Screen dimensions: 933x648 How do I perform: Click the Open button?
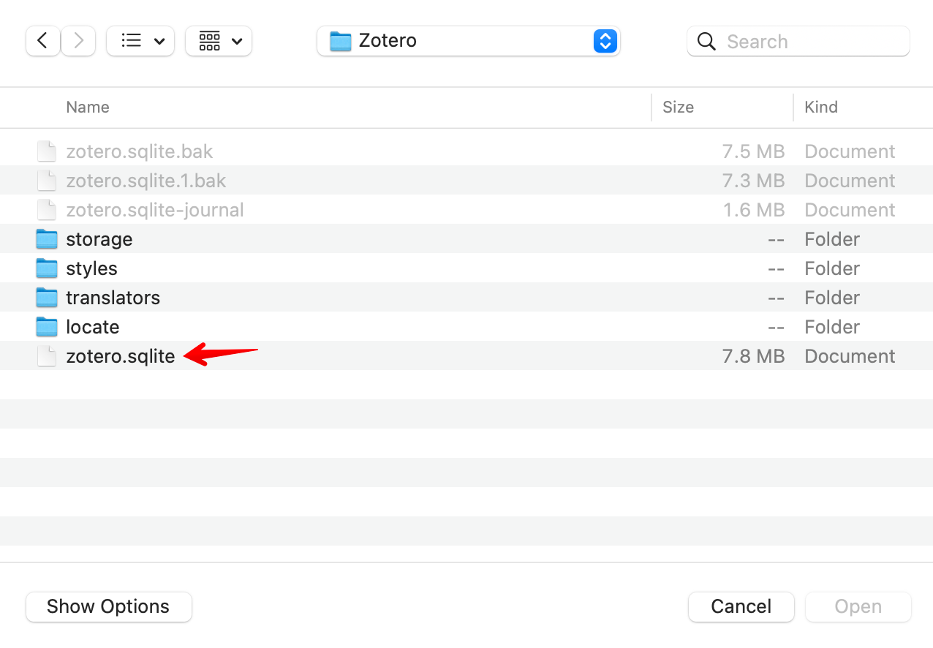click(x=858, y=606)
